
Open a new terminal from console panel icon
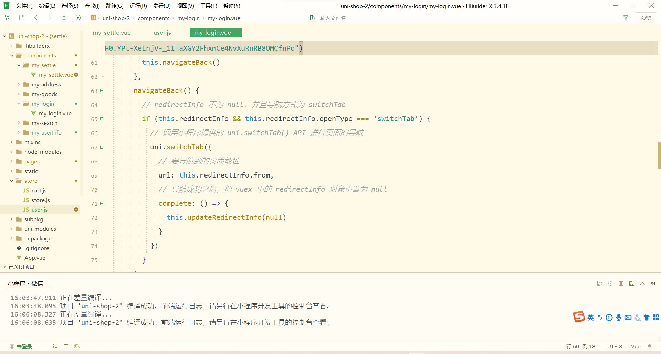pyautogui.click(x=632, y=283)
